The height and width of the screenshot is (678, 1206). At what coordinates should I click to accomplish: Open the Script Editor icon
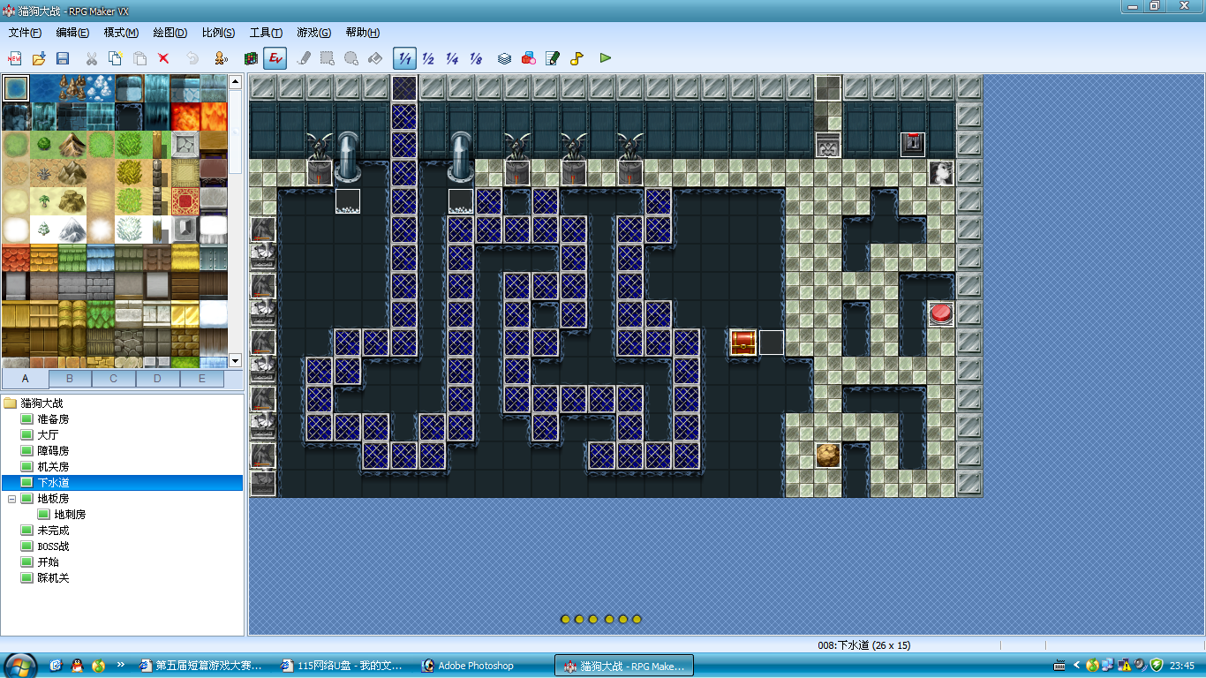pos(553,58)
